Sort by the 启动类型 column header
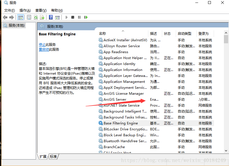Viewport: 229px width, 166px height. coord(186,34)
